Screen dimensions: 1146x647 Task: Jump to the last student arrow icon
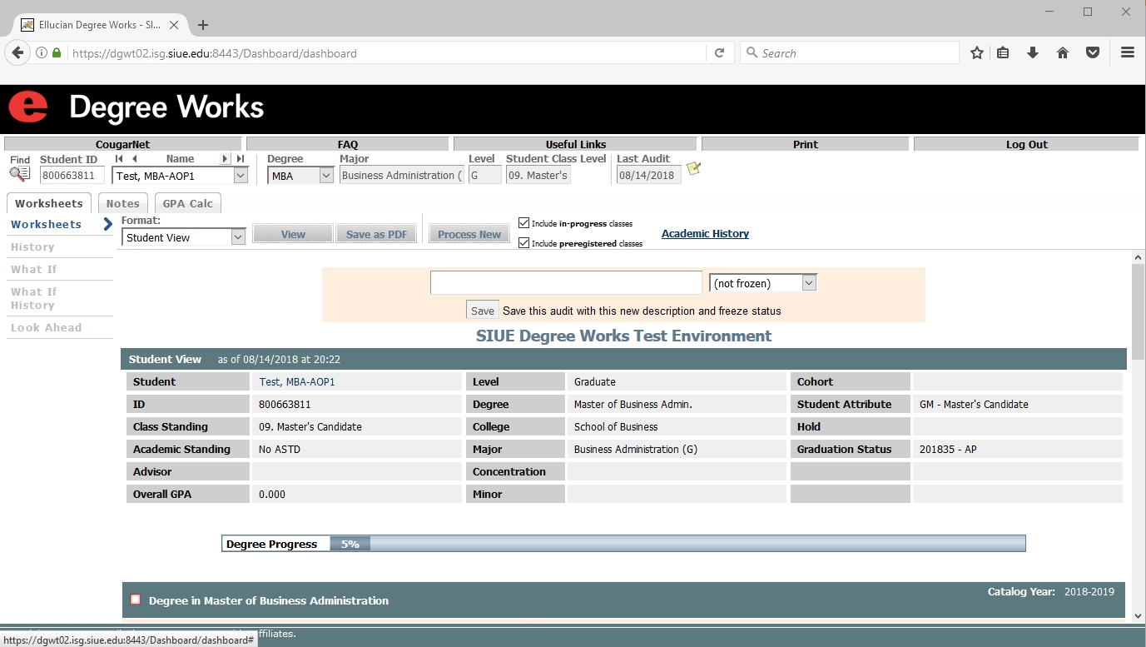pos(241,159)
